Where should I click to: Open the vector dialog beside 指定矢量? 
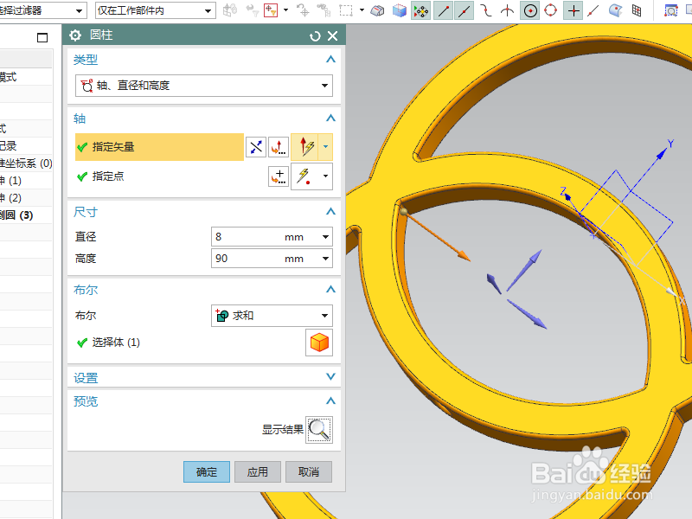pyautogui.click(x=279, y=147)
